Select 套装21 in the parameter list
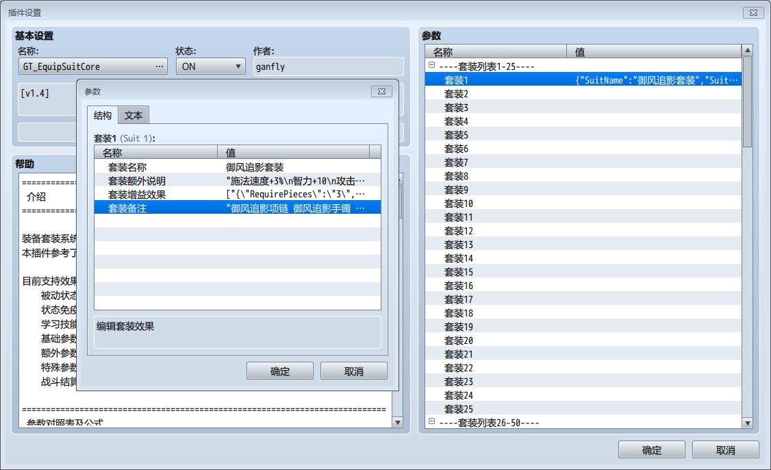The image size is (771, 470). coord(583,354)
